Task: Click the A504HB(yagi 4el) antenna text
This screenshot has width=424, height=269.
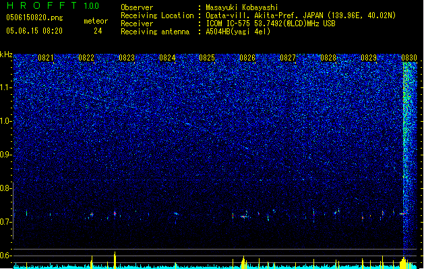Action: tap(238, 32)
